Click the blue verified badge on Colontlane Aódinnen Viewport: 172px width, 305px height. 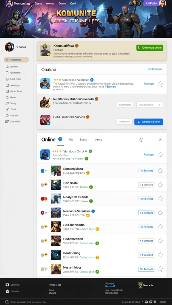tap(92, 80)
